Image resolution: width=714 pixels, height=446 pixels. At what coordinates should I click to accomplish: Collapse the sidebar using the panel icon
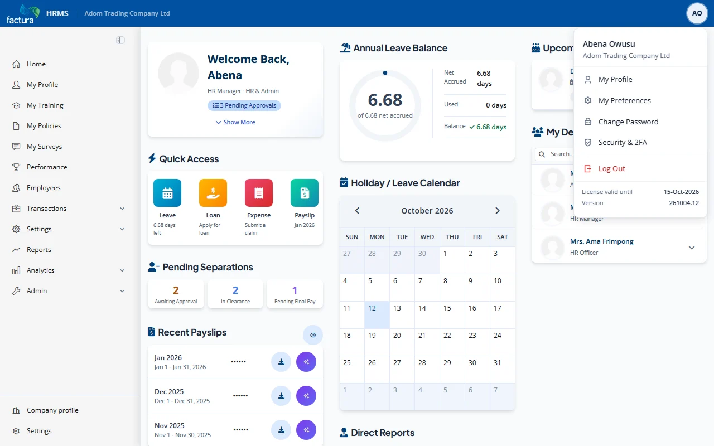120,40
